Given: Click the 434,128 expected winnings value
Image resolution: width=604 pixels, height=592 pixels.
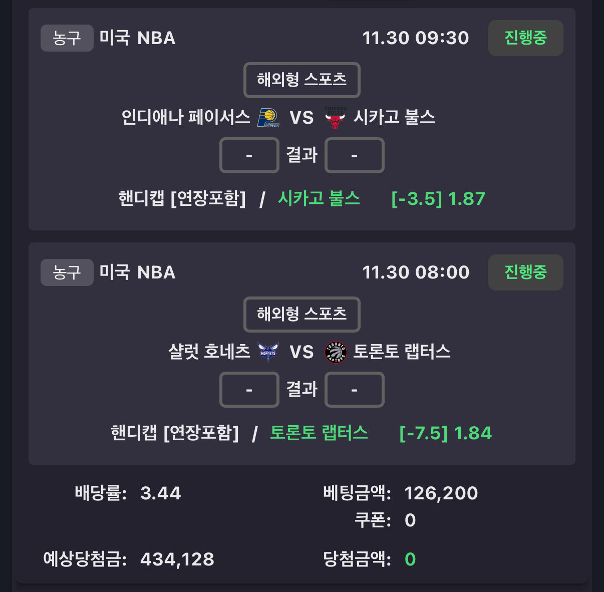Looking at the screenshot, I should point(177,559).
